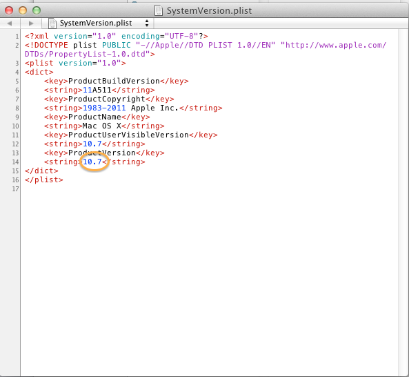
Task: Open the SystemVersion.plist file popup in path bar
Action: pos(99,23)
